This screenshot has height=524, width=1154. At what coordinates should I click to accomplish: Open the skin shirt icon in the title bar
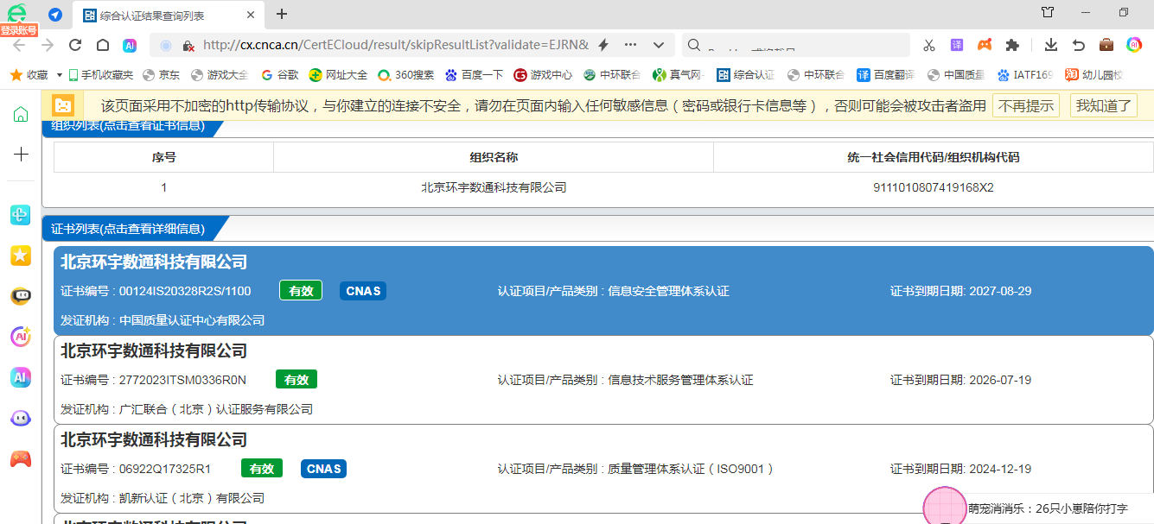tap(1048, 12)
